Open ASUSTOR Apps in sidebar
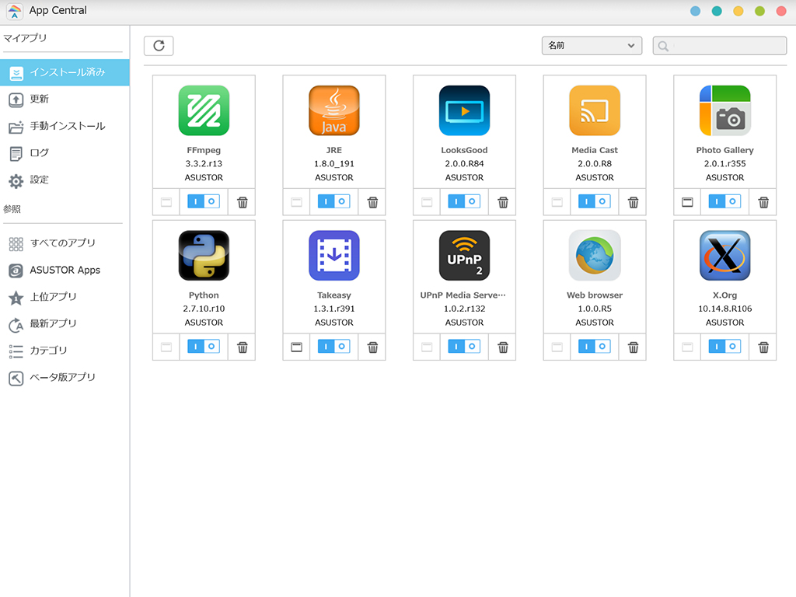Viewport: 796px width, 597px height. click(65, 271)
